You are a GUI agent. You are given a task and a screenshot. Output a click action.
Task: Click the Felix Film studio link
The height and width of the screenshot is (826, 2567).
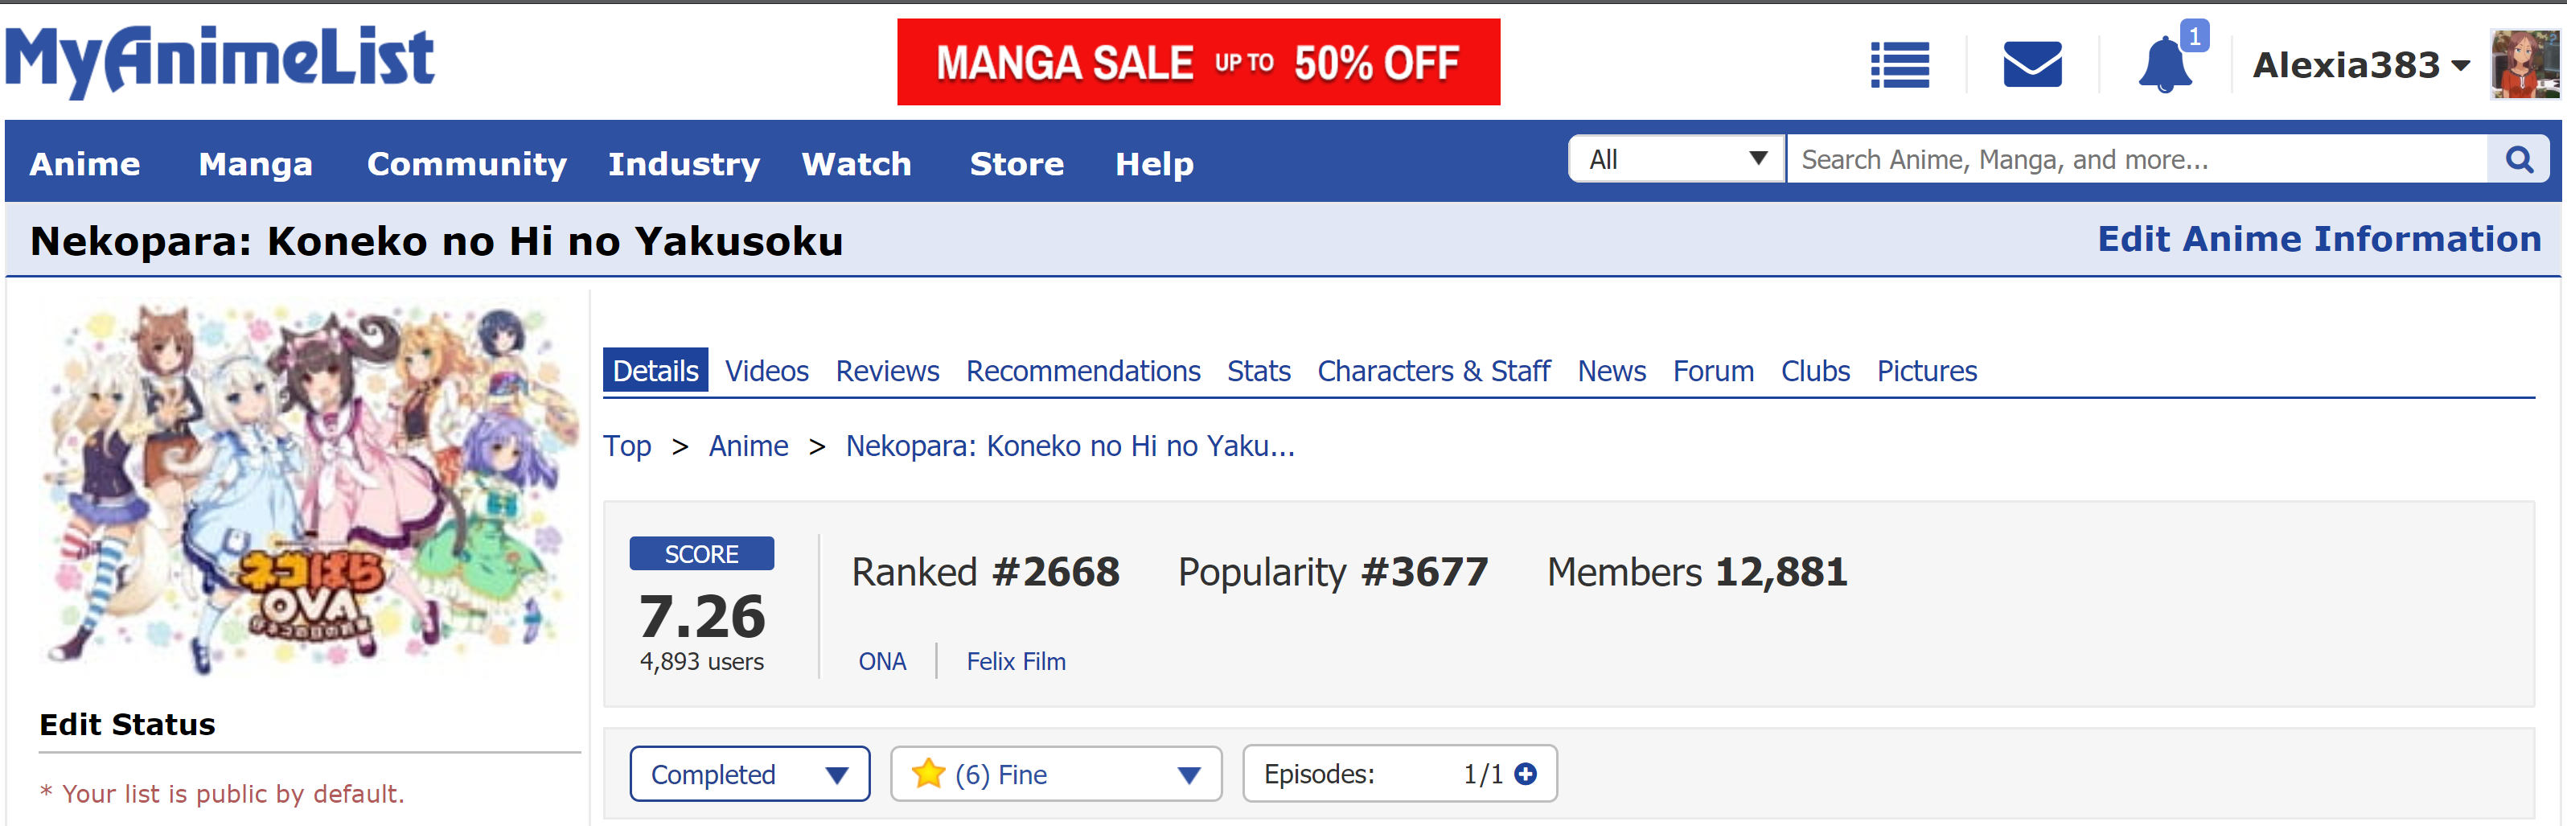pyautogui.click(x=1016, y=662)
